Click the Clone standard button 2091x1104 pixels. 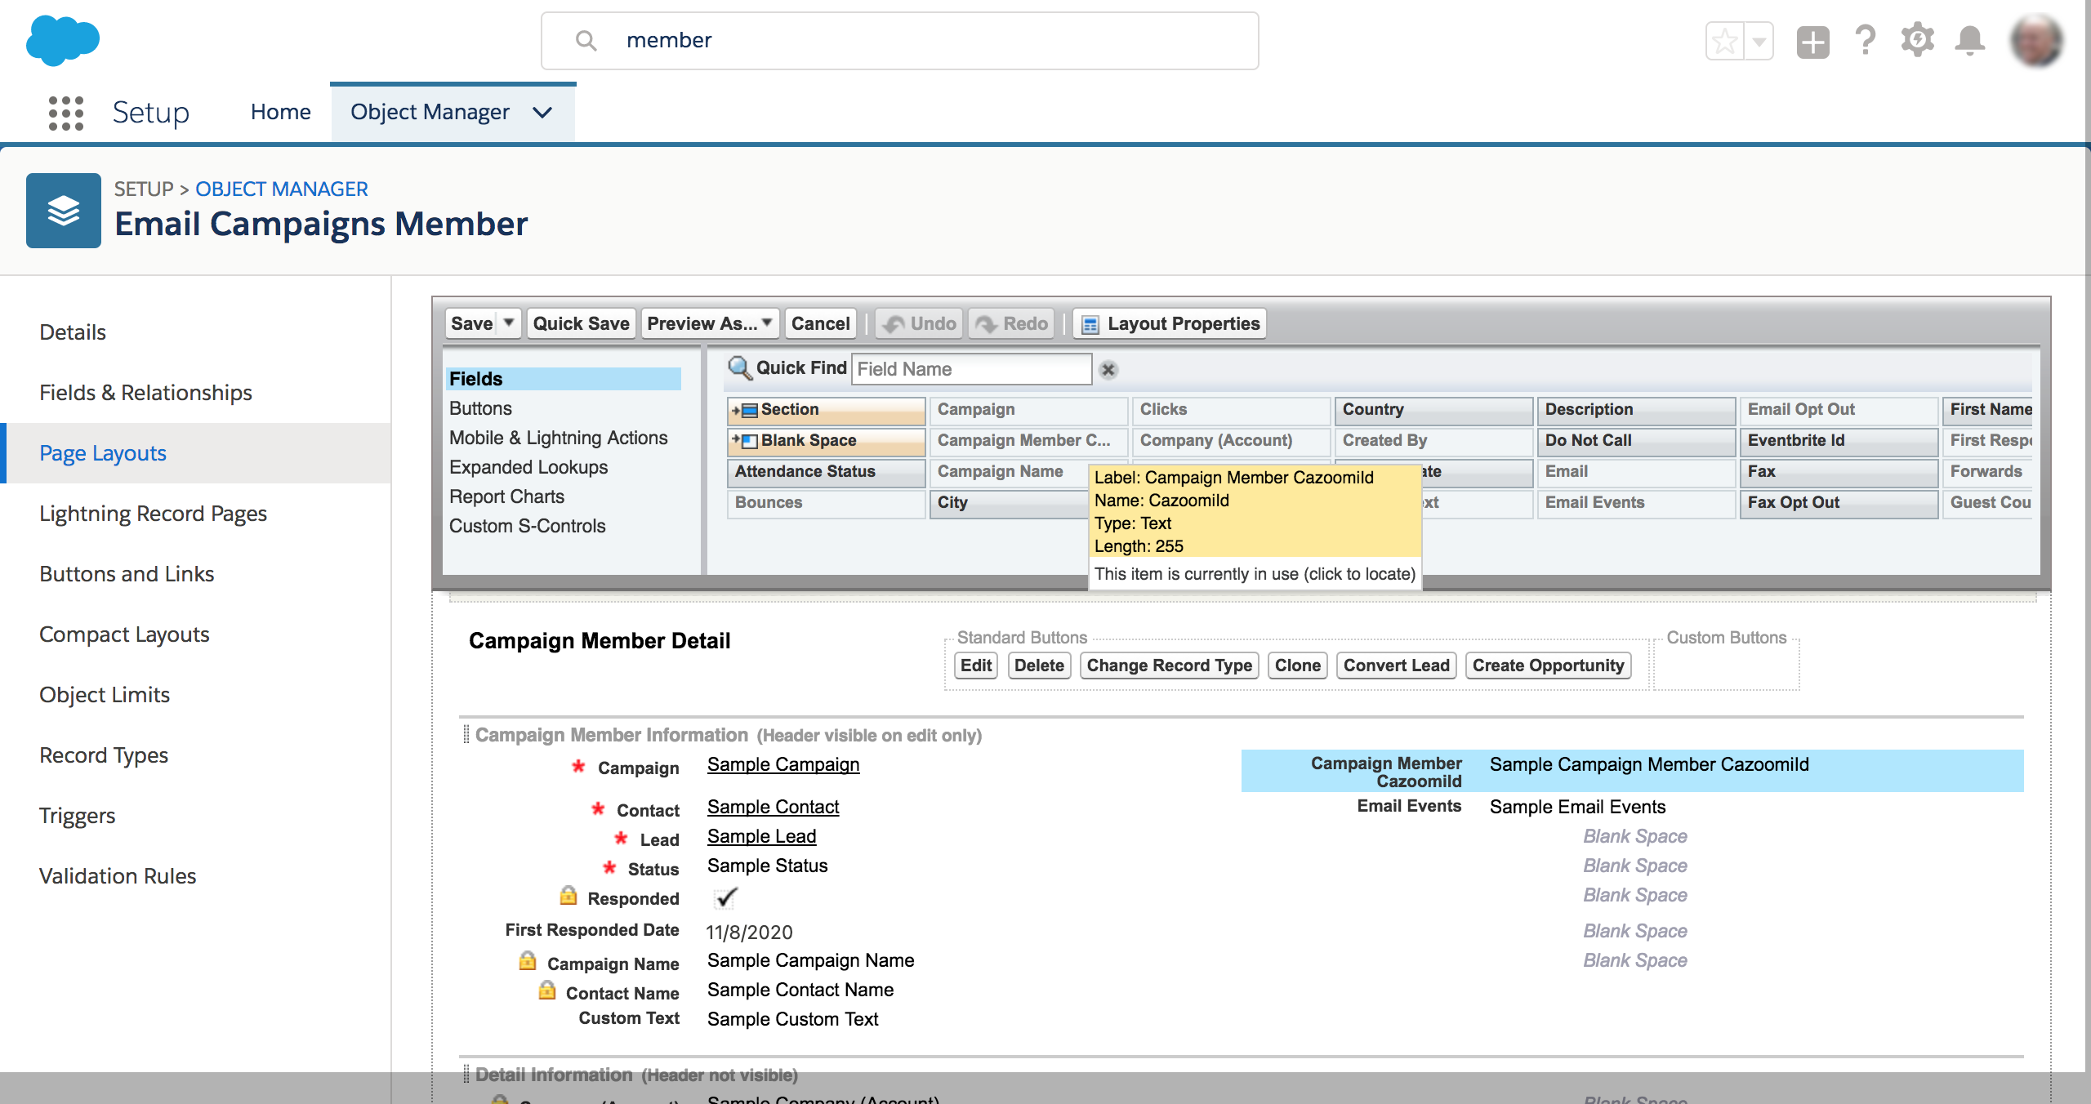1298,666
